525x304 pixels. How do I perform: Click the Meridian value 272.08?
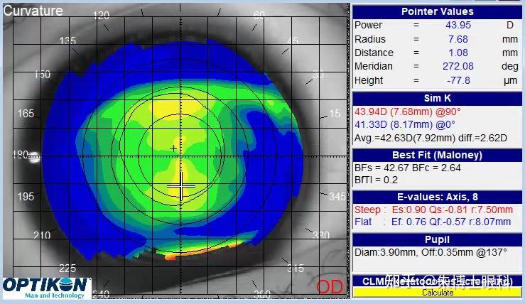458,66
